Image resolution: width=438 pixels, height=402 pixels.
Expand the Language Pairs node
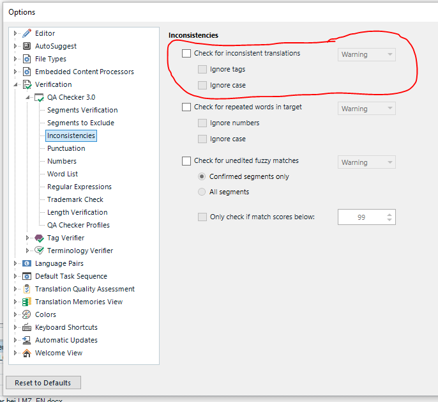pos(15,263)
